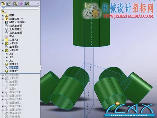157x118 pixels.
Task: Click the 基准面2 plane icon
Action: [7, 64]
